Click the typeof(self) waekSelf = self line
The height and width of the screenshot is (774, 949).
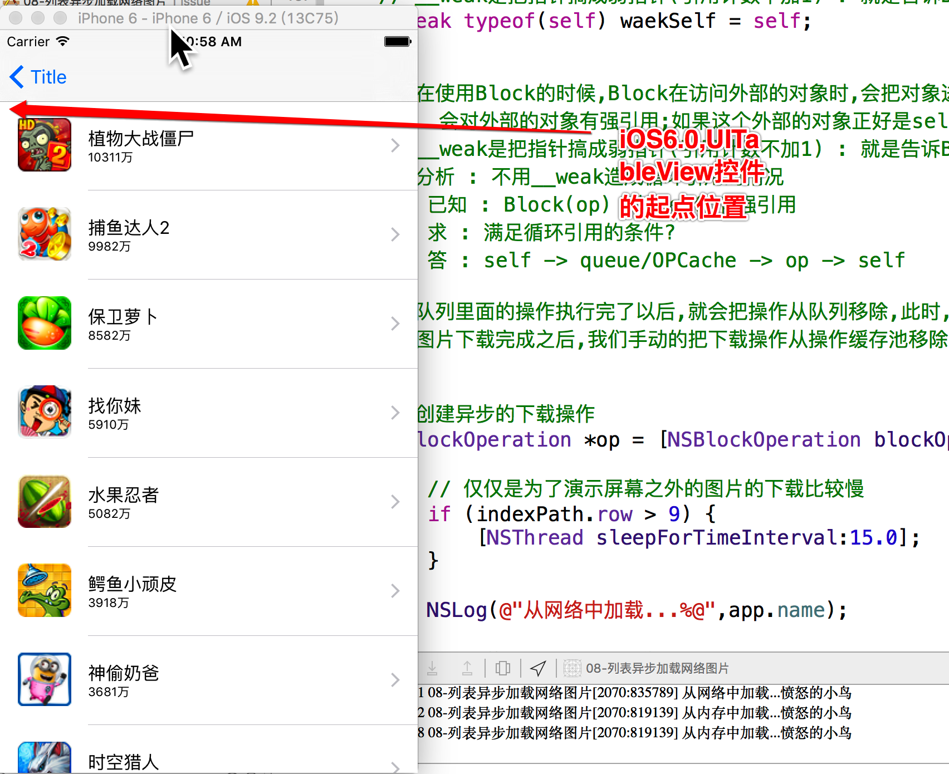pos(614,21)
